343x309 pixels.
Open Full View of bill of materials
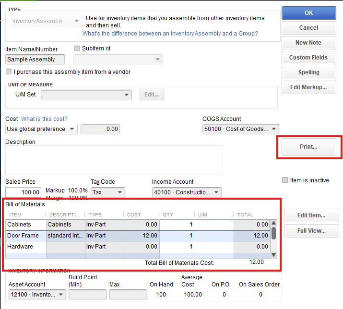click(x=311, y=231)
